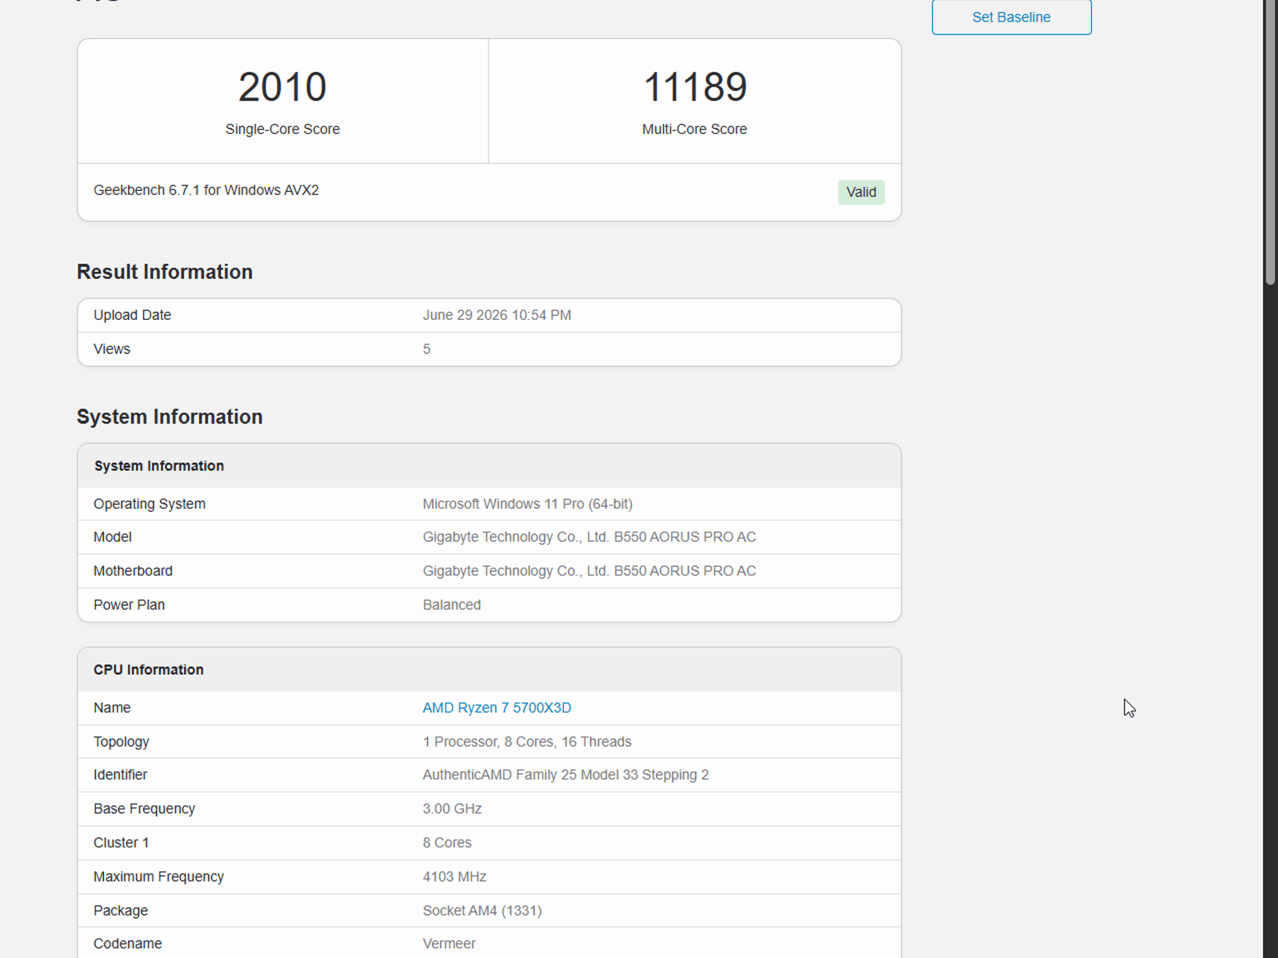This screenshot has width=1278, height=958.
Task: Click the Views label
Action: 112,349
